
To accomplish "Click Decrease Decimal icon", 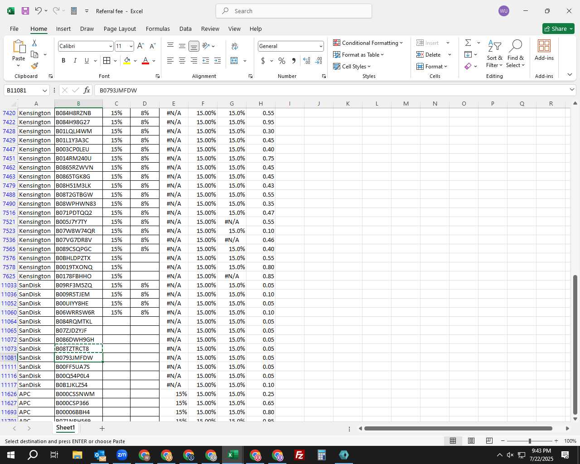I will point(319,61).
